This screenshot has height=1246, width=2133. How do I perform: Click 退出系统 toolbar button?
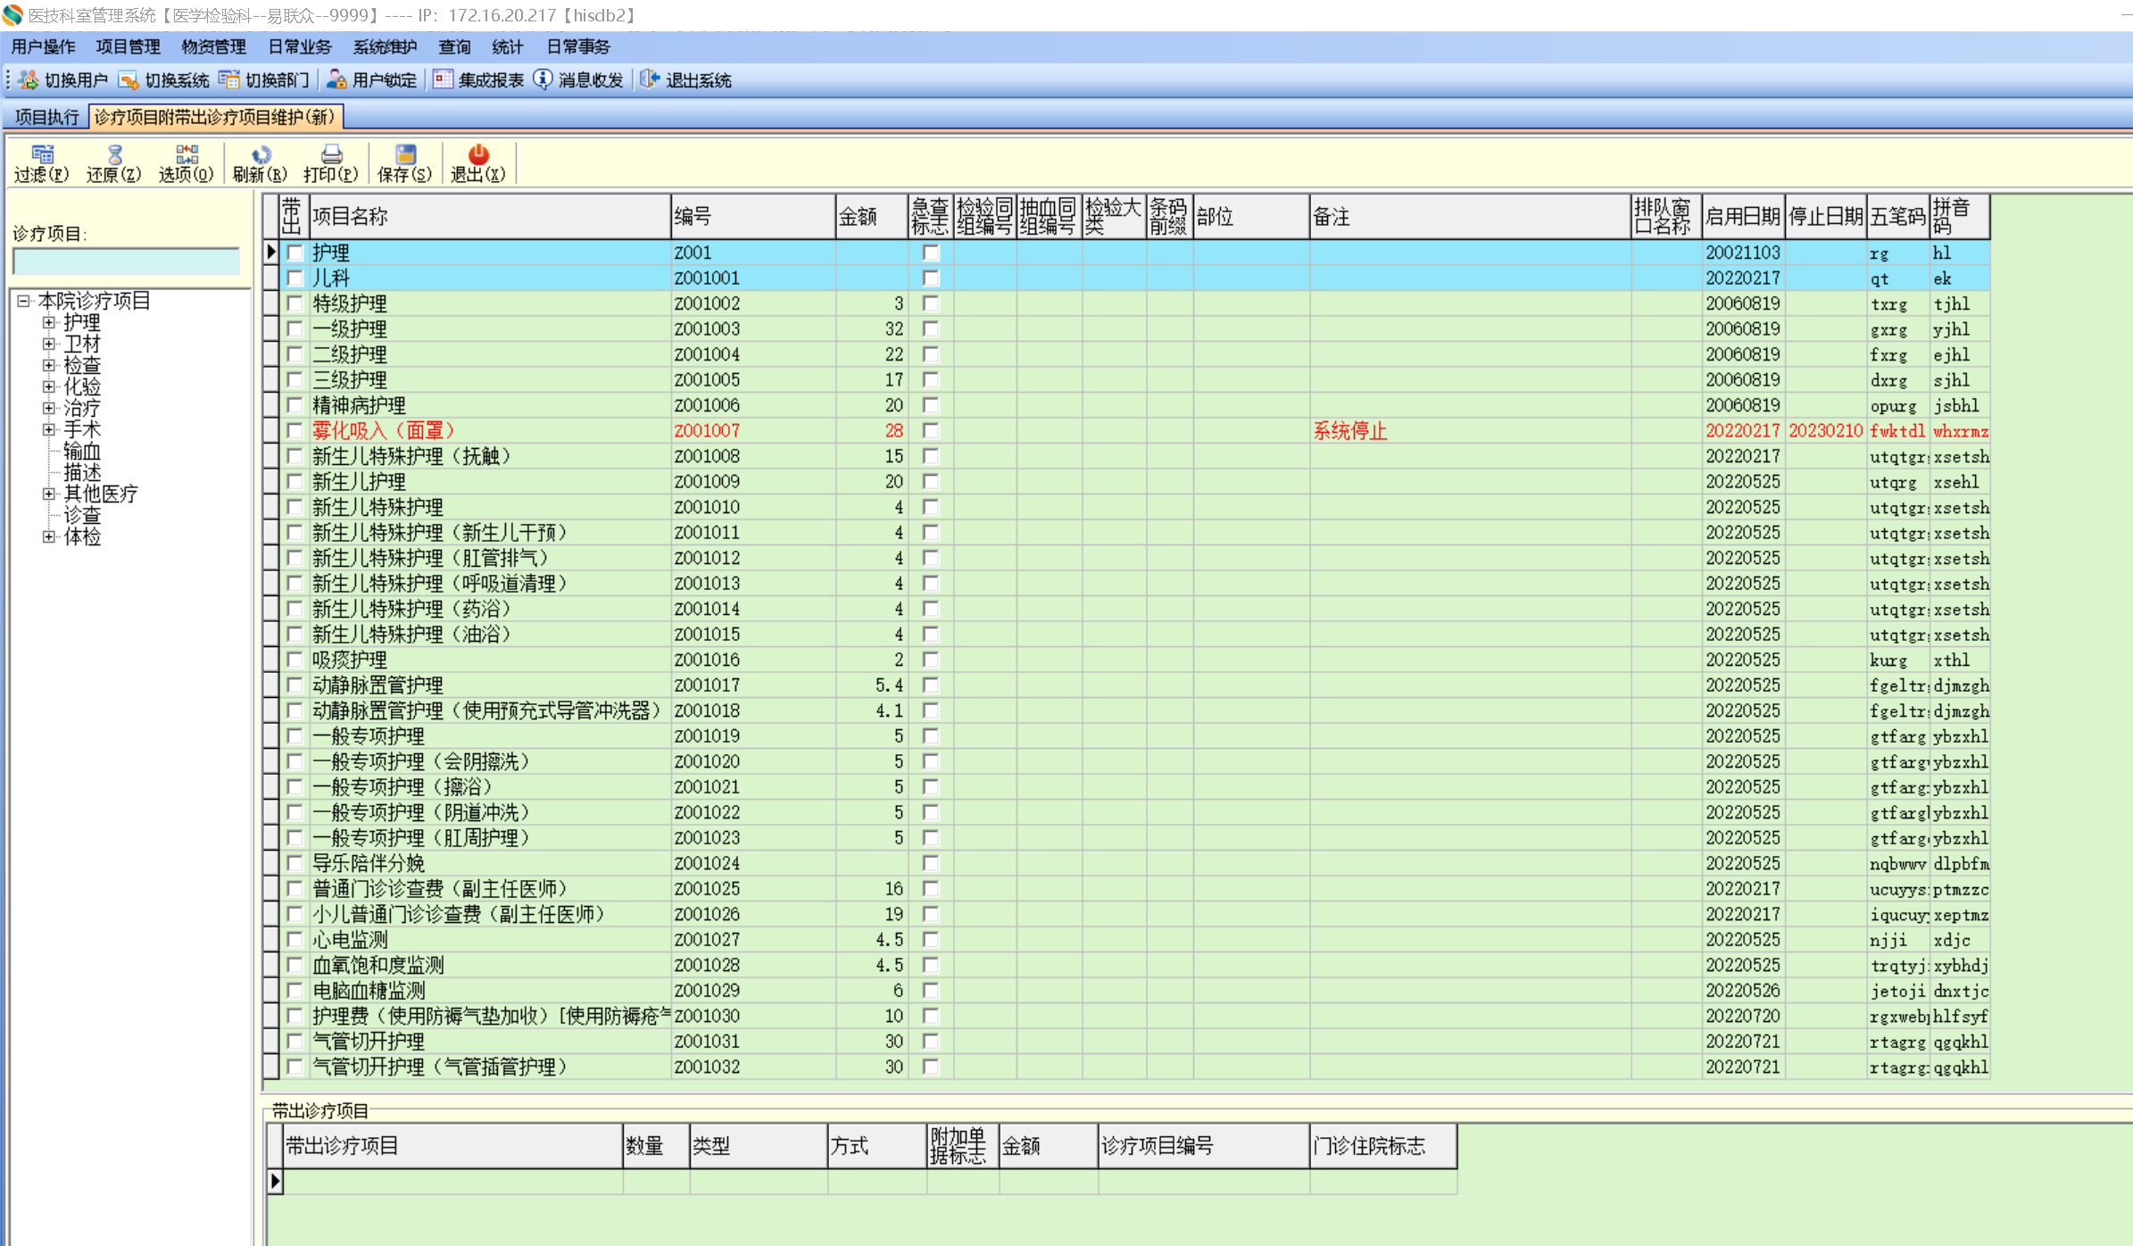click(686, 80)
